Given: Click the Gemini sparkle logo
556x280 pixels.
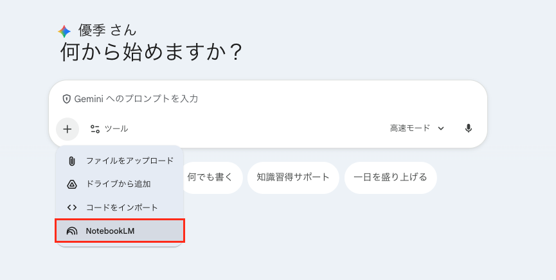Looking at the screenshot, I should pos(64,31).
